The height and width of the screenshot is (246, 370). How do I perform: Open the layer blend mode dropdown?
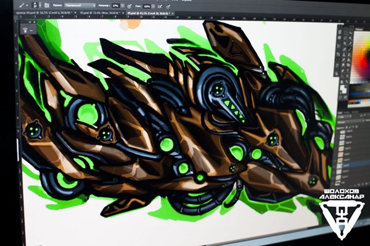click(350, 122)
